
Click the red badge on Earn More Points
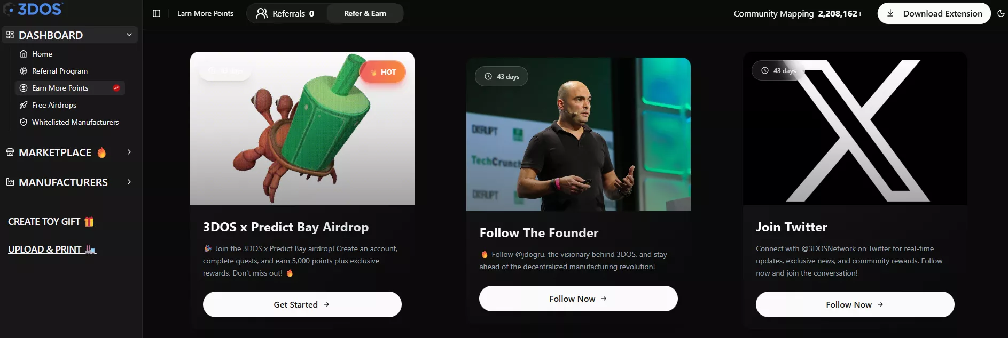[116, 88]
